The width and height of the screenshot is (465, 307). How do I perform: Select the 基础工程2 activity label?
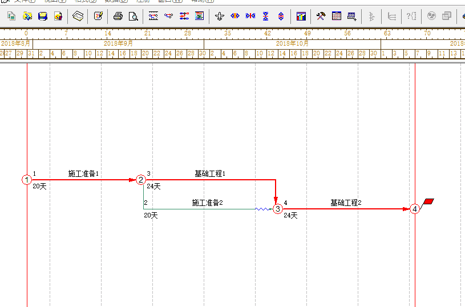coord(346,203)
